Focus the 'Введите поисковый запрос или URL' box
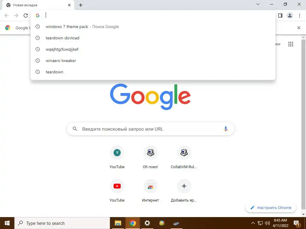 tap(150, 129)
